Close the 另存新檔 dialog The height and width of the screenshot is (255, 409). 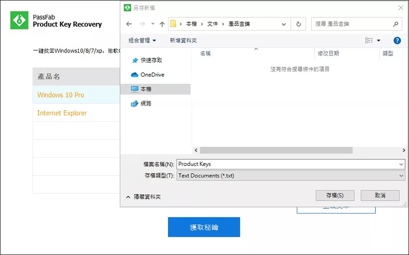[401, 8]
